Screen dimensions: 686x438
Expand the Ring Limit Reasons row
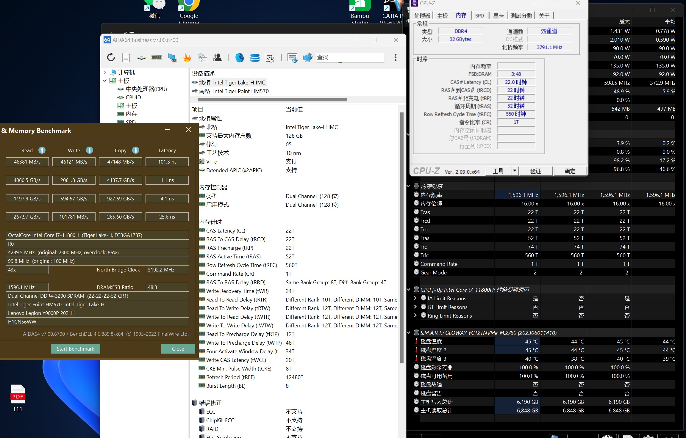(415, 315)
